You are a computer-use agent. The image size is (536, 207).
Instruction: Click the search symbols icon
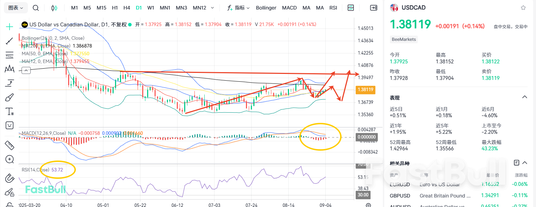pyautogui.click(x=36, y=7)
